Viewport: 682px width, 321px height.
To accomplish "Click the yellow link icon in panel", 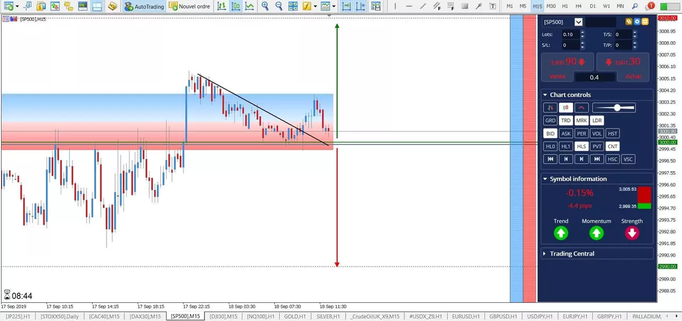I will pyautogui.click(x=629, y=22).
